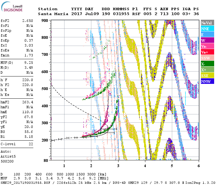Select the yF2 value 67.8
Viewport: 216px width, 185px height.
(x=29, y=117)
